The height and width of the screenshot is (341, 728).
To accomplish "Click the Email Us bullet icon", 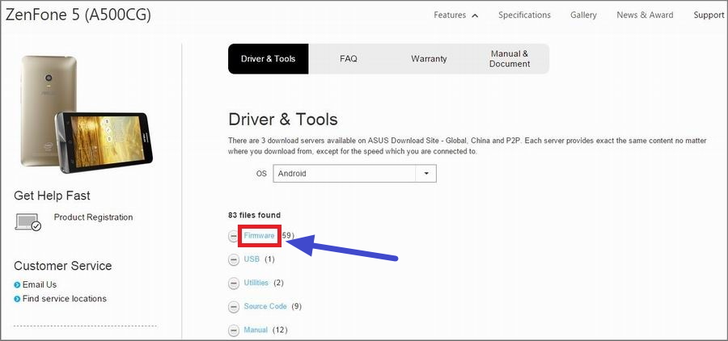I will (x=17, y=285).
